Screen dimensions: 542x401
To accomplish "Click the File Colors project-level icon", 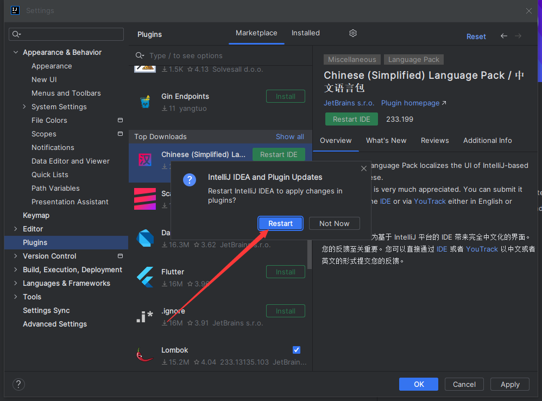I will 120,120.
